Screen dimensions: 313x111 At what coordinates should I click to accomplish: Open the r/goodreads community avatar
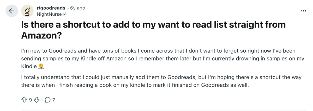coord(28,11)
